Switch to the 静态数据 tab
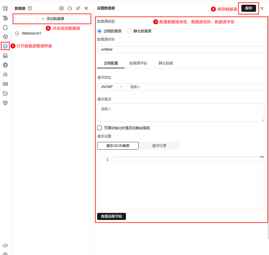Viewport: 269px width, 255px height. pyautogui.click(x=166, y=63)
